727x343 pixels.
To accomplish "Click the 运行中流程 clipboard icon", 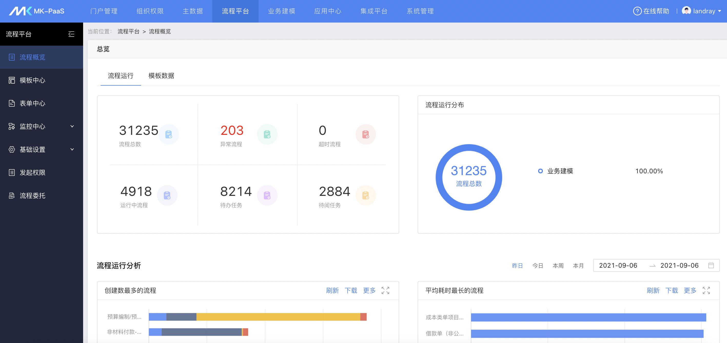I will click(167, 195).
